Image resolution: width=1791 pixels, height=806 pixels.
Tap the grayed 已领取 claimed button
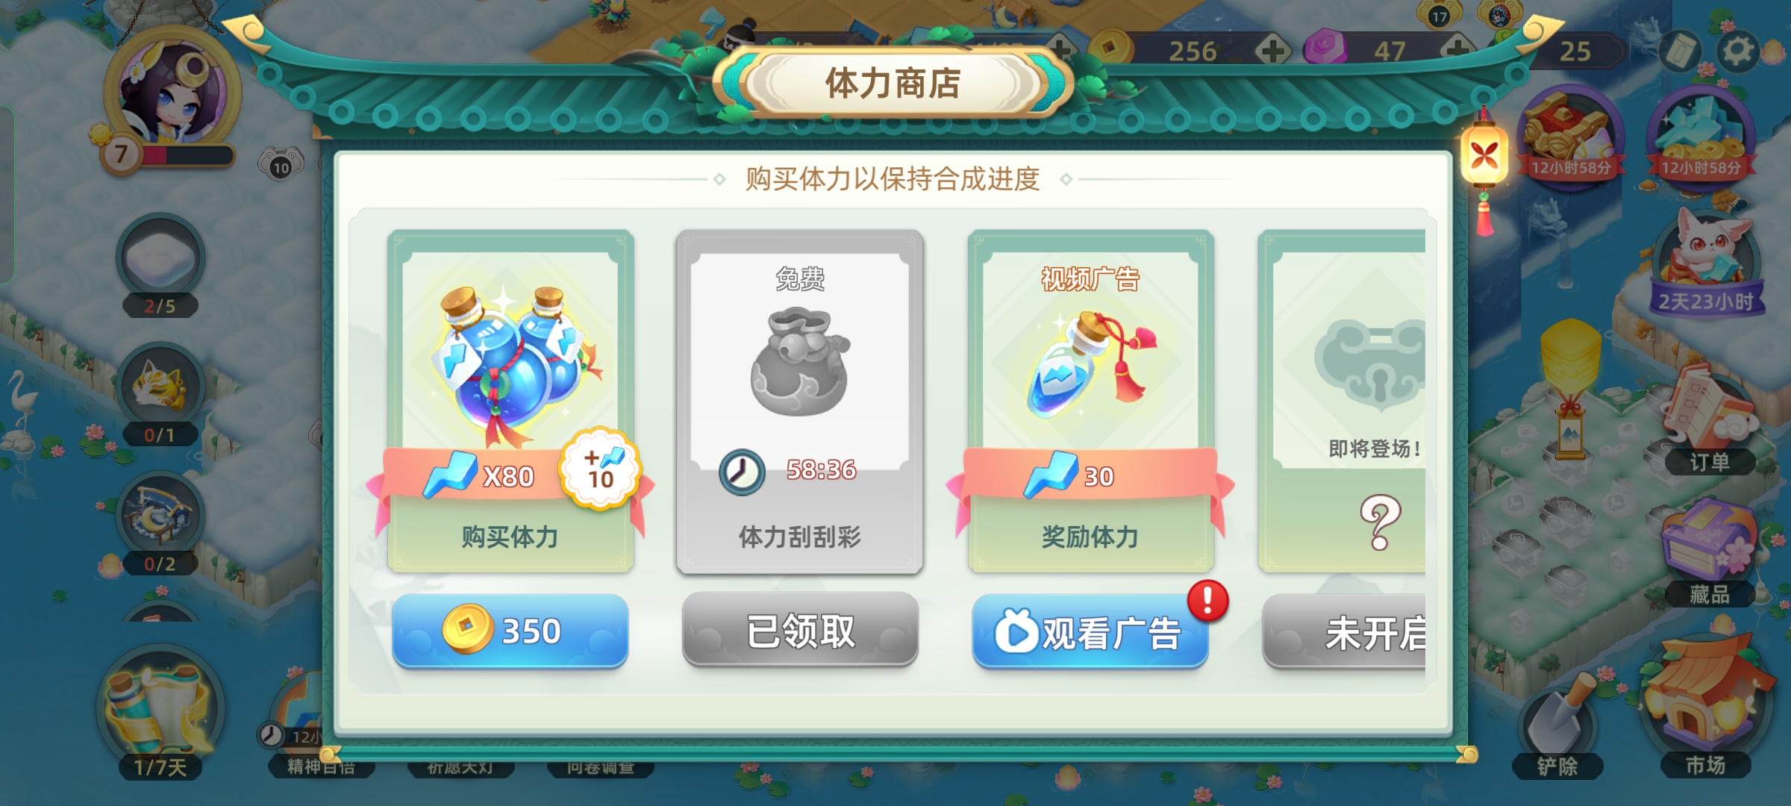tap(800, 631)
